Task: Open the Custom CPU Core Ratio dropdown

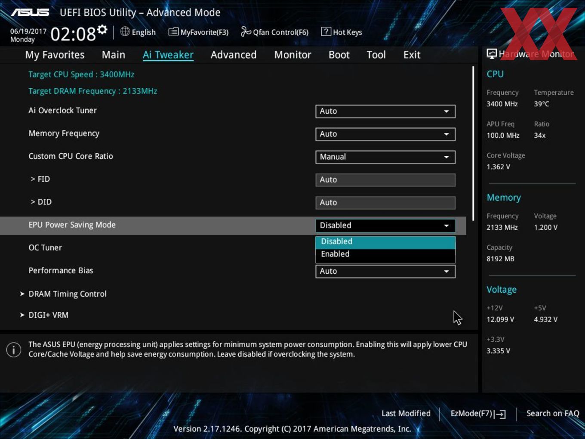Action: click(x=385, y=157)
